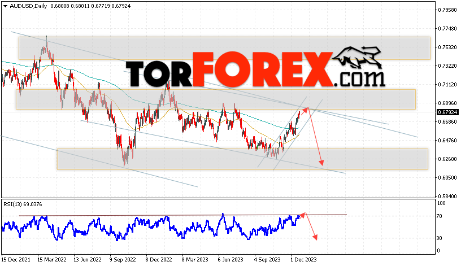Select the 15 Mar 2022 date label
Screen dimensions: 461x266
click(x=52, y=260)
